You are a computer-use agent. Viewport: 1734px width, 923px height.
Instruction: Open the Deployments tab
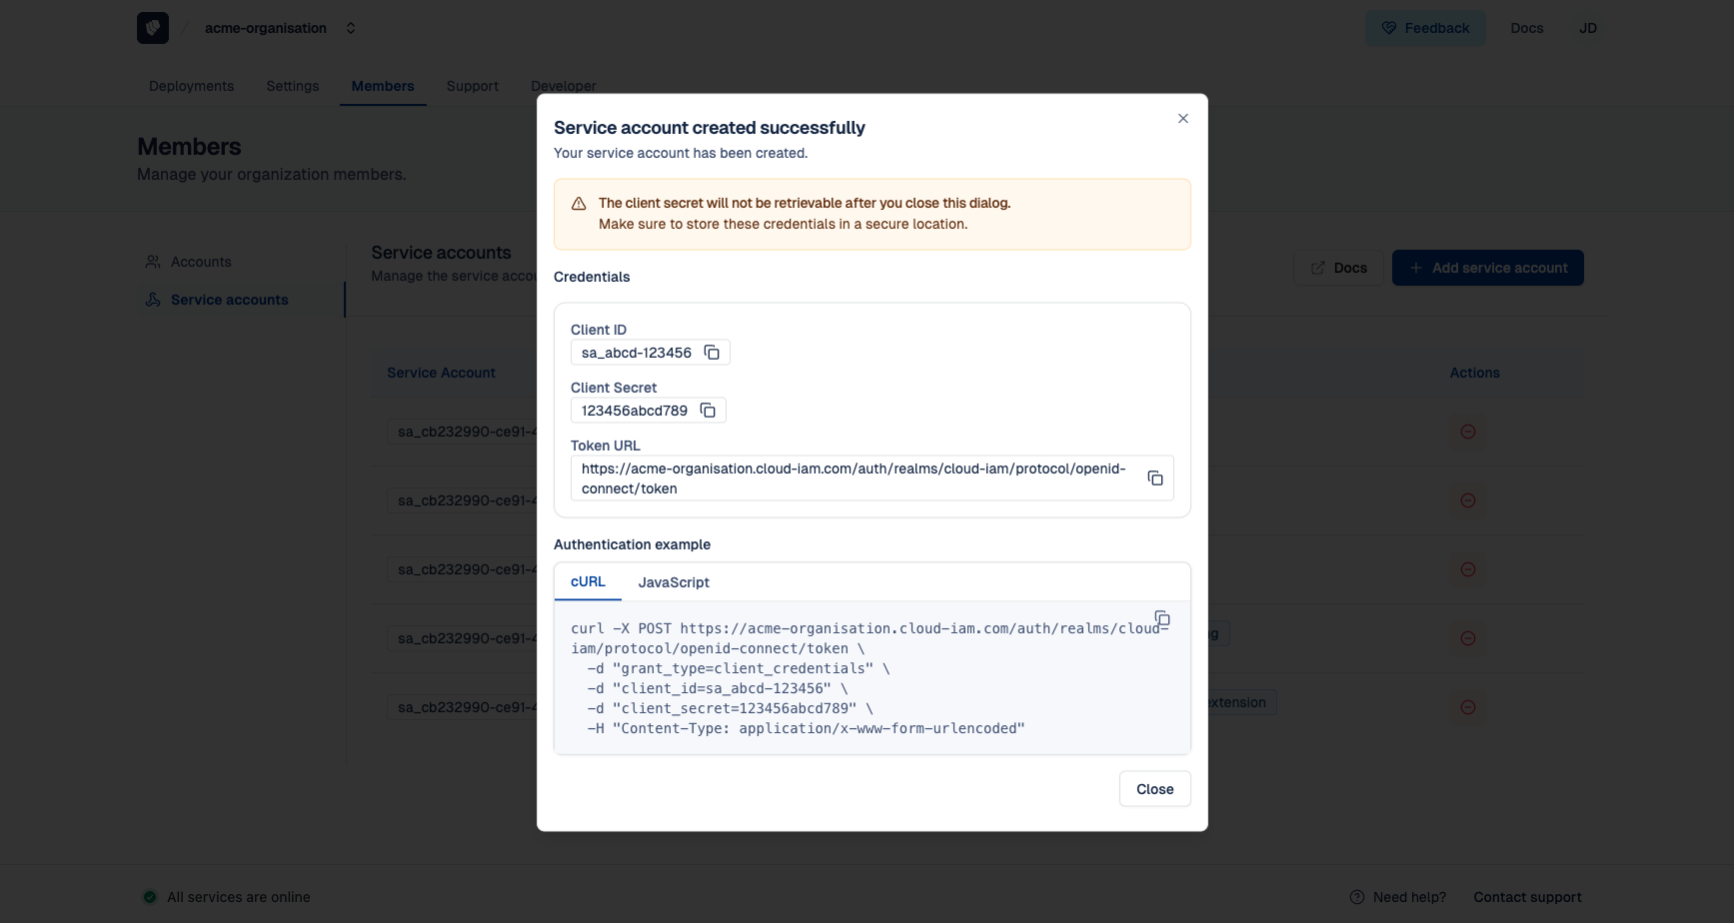click(191, 86)
